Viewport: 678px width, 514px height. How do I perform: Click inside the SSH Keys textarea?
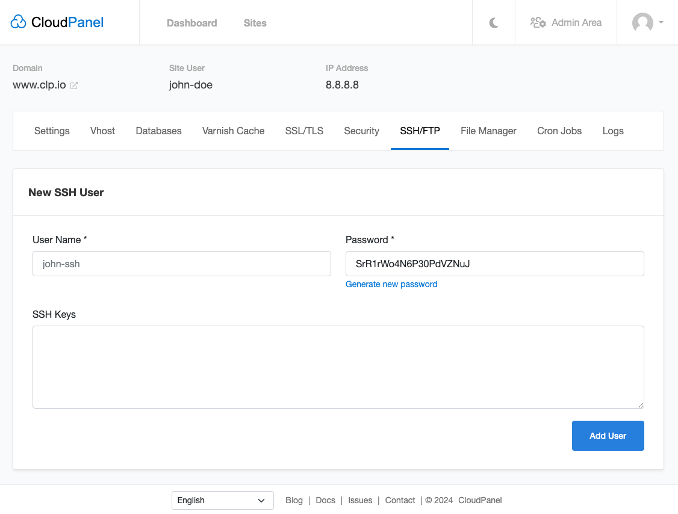tap(338, 367)
